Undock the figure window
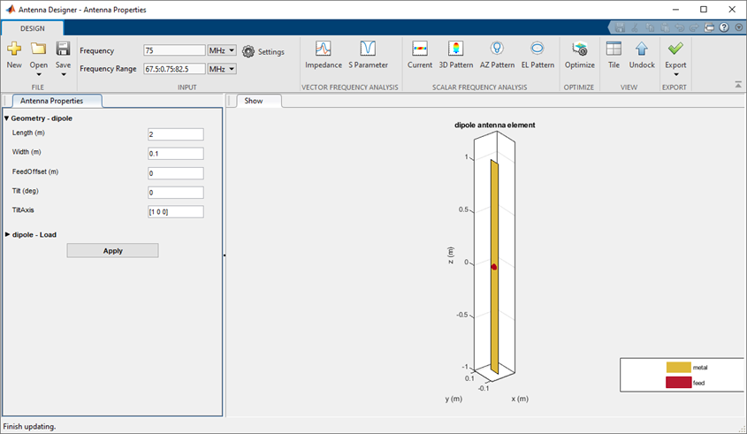This screenshot has width=747, height=434. coord(642,49)
